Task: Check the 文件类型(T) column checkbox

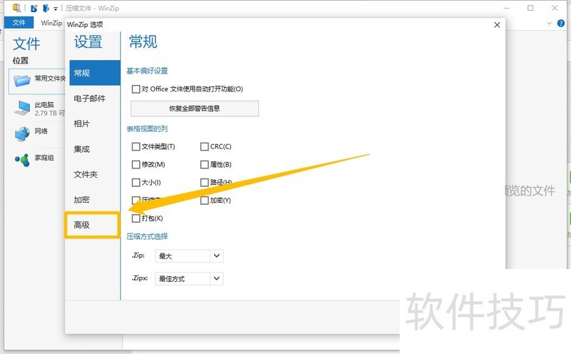Action: (136, 146)
